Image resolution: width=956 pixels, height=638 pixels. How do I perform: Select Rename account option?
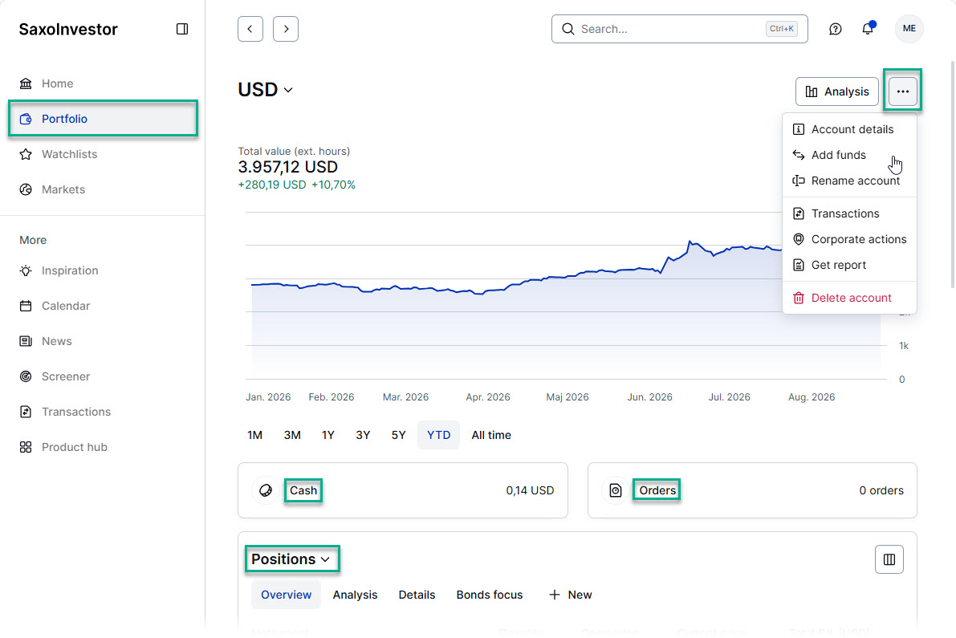[849, 181]
